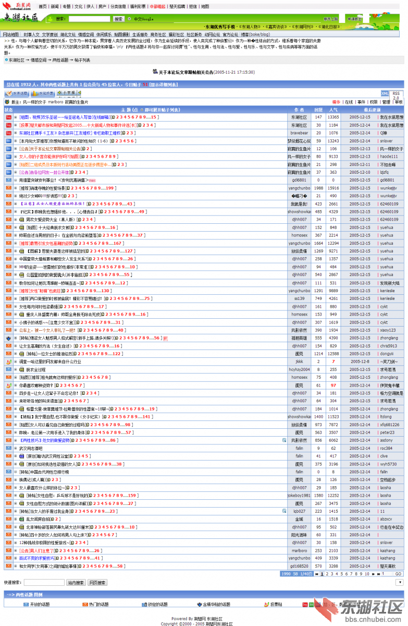The height and width of the screenshot is (626, 408).
Task: Click the first-page arrow in bottom pagination
Action: (317, 574)
